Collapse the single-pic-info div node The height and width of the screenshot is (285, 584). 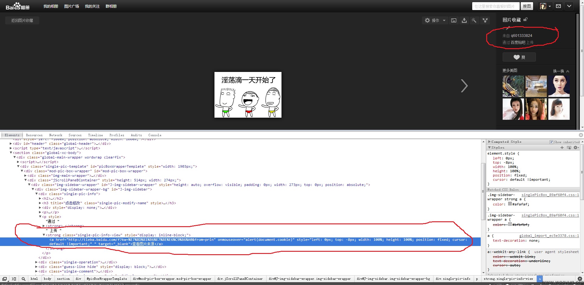pos(36,194)
